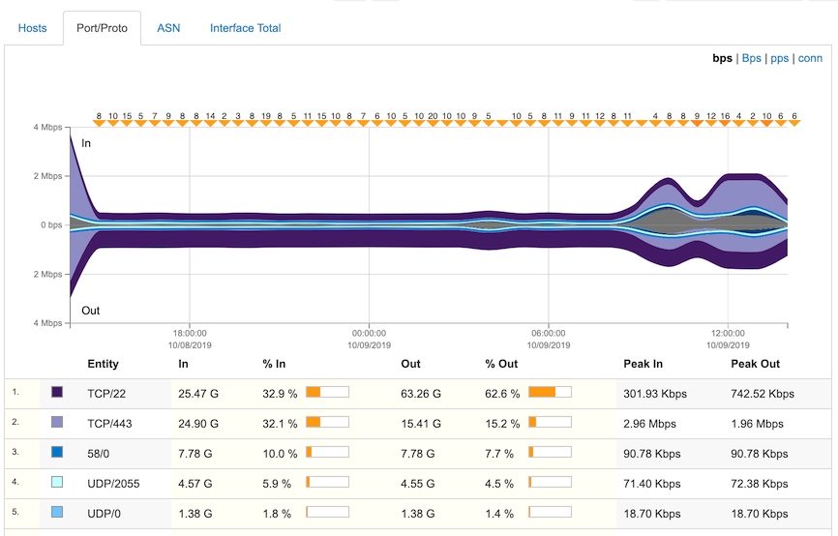
Task: Open the ASN tab
Action: (168, 28)
